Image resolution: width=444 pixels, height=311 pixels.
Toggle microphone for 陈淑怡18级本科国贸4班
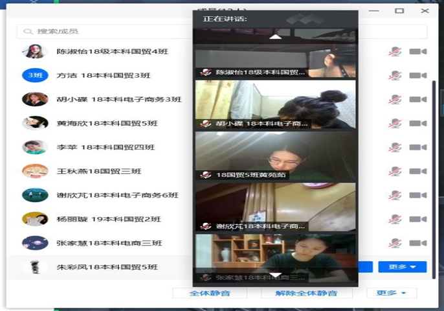click(395, 52)
